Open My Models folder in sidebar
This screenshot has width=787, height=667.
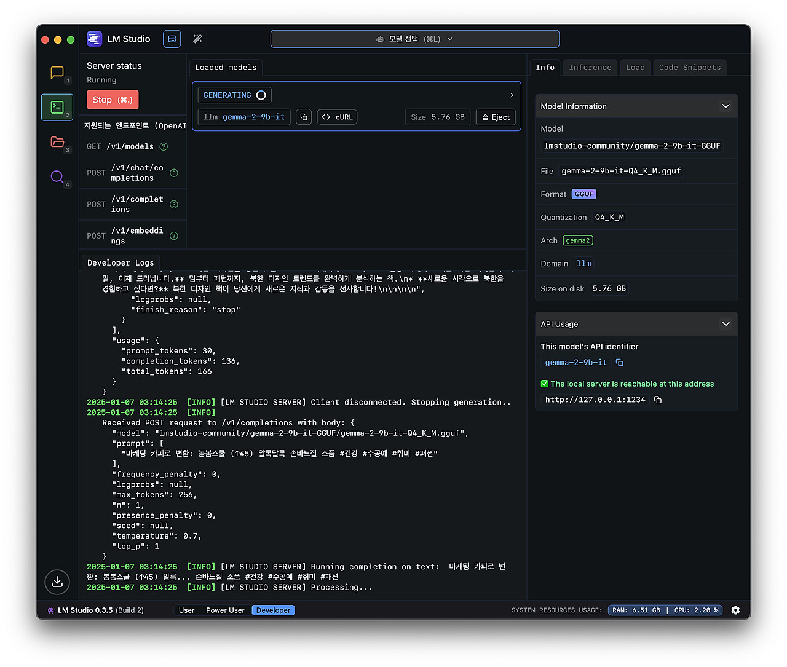[57, 142]
